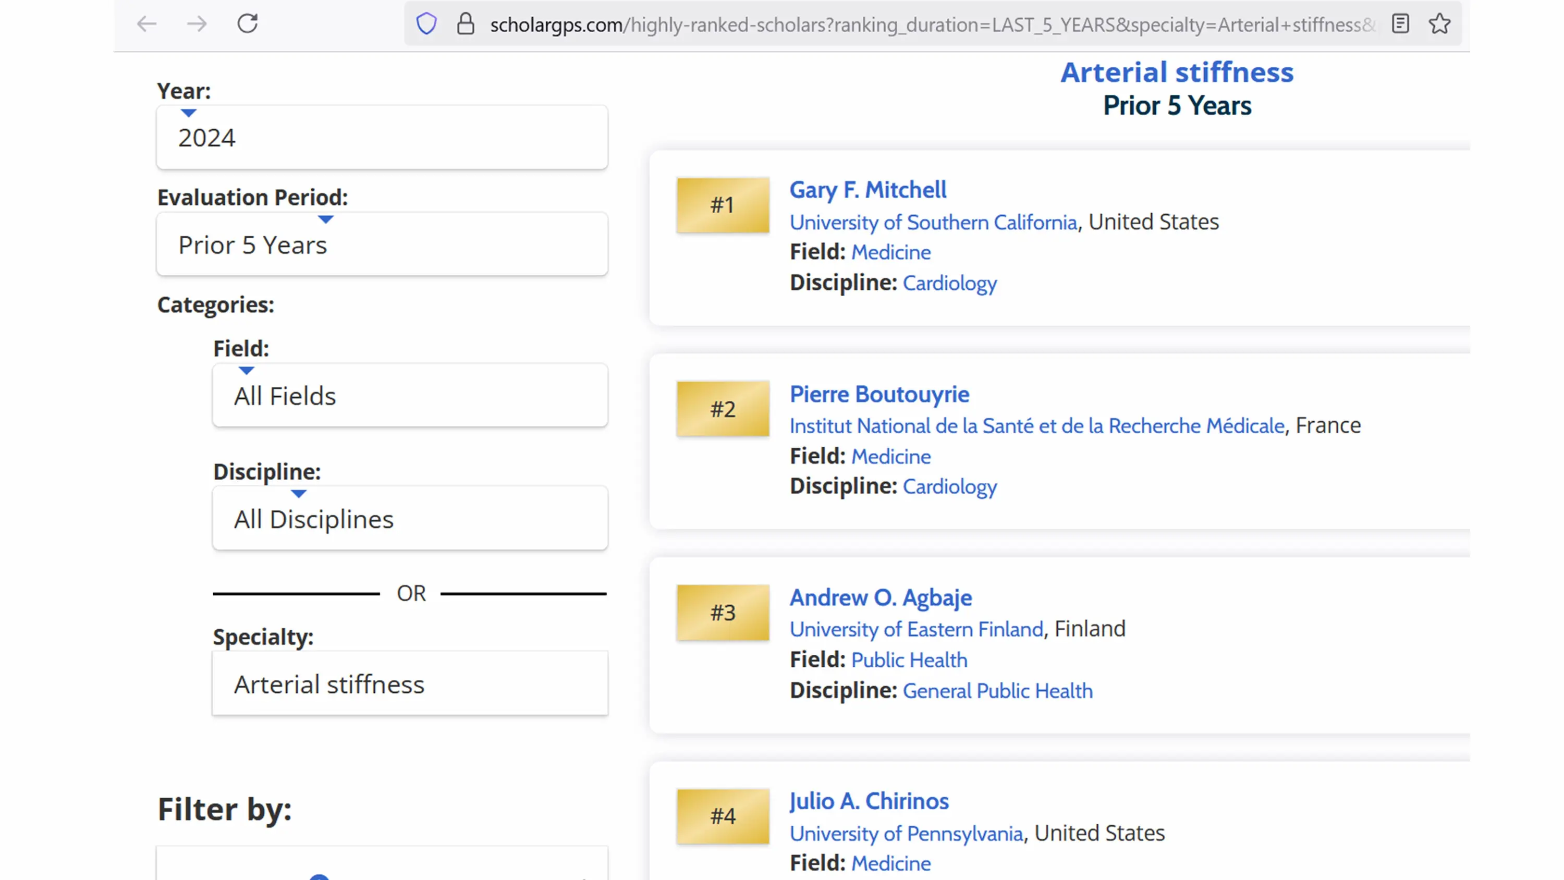
Task: Click the #4 gold rank badge
Action: pos(723,816)
